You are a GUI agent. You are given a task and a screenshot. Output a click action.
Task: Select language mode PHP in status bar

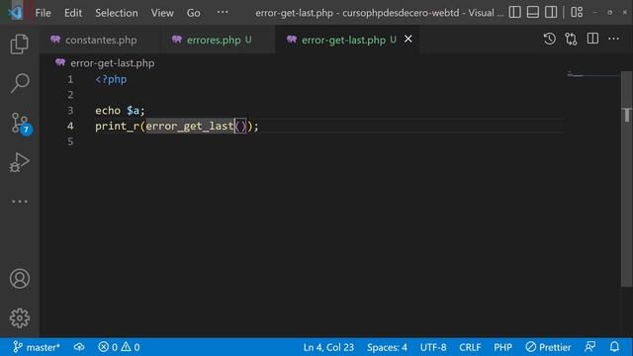pyautogui.click(x=502, y=347)
